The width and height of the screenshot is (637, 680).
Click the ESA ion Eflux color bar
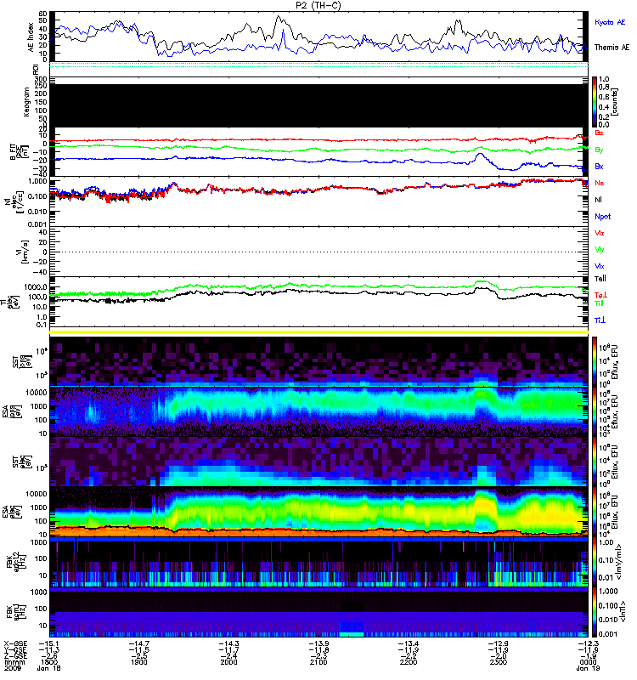595,411
